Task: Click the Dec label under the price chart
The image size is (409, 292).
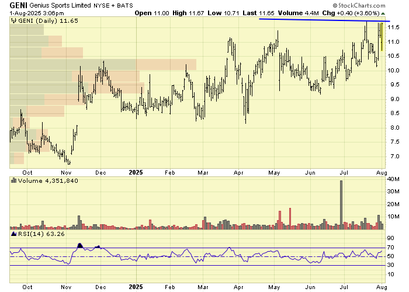Action: point(100,173)
